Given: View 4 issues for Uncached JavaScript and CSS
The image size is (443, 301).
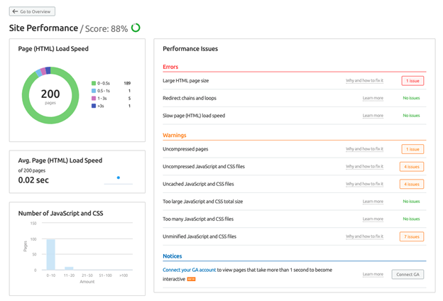Looking at the screenshot, I should pyautogui.click(x=412, y=184).
